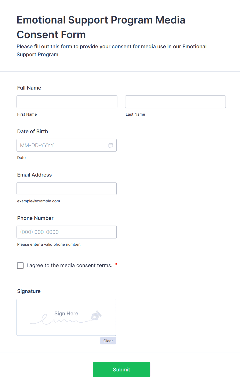The image size is (240, 390).
Task: Click the Last Name input field
Action: click(x=175, y=102)
